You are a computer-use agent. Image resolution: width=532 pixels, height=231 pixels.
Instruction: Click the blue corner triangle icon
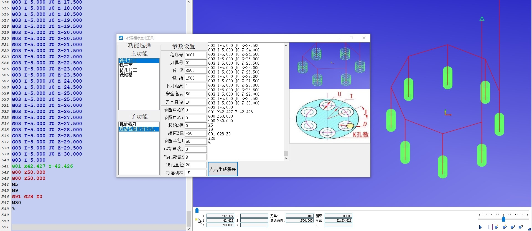(x=529, y=229)
